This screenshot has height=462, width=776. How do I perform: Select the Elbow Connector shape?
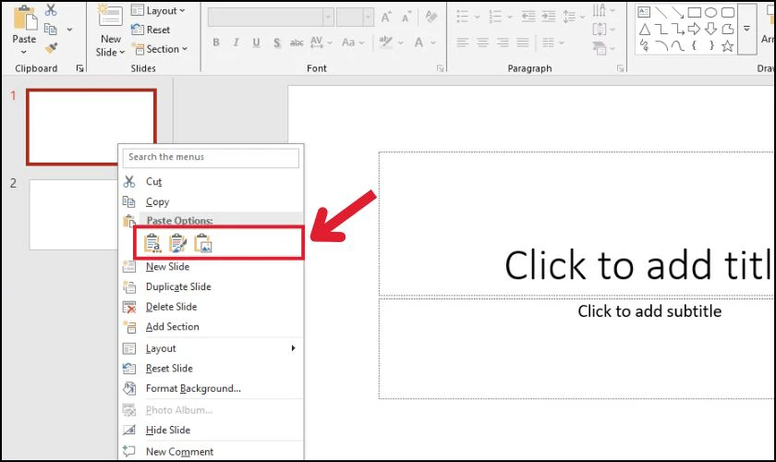tap(661, 30)
